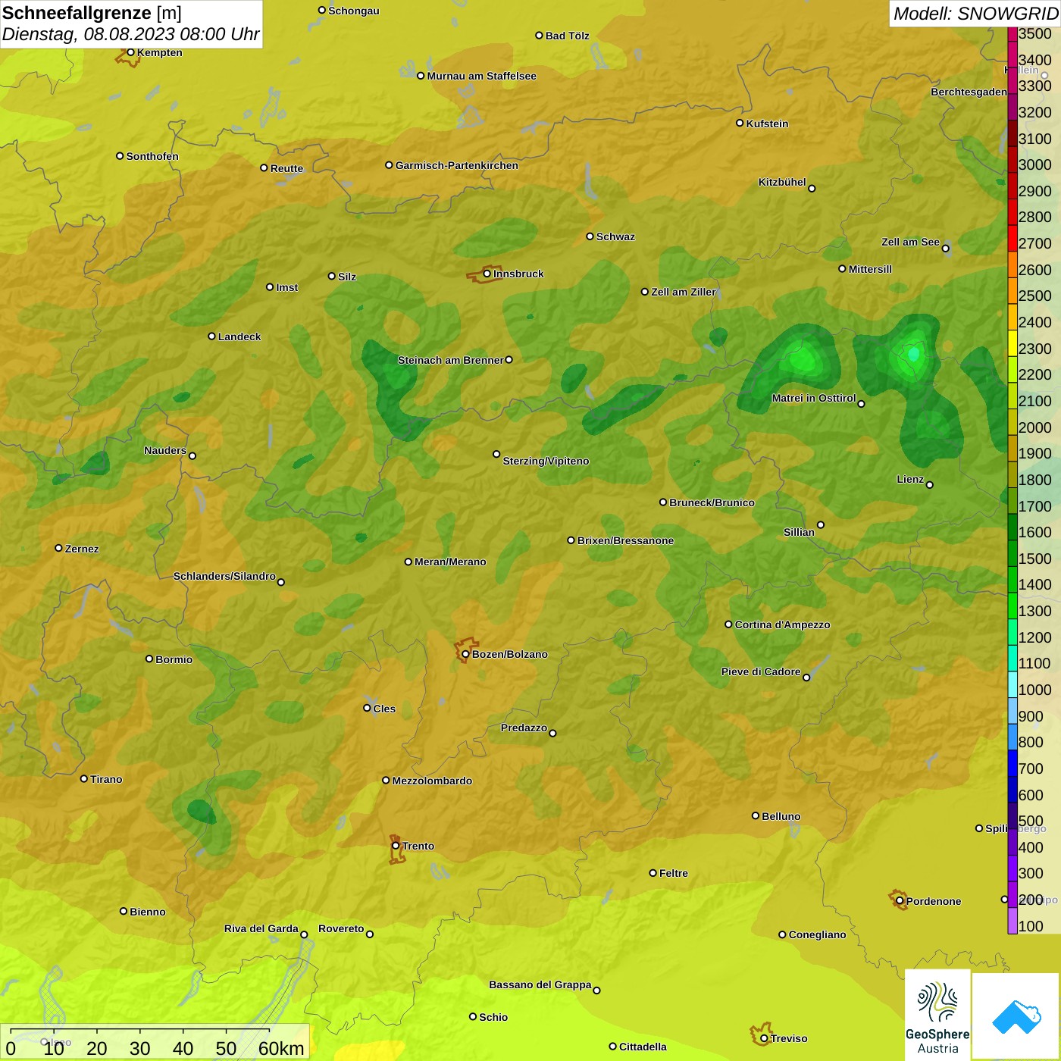The image size is (1061, 1061).
Task: Click the yellow 2300 m legend swatch
Action: tap(1012, 343)
